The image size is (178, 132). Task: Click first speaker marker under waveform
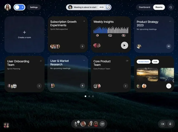point(97,35)
